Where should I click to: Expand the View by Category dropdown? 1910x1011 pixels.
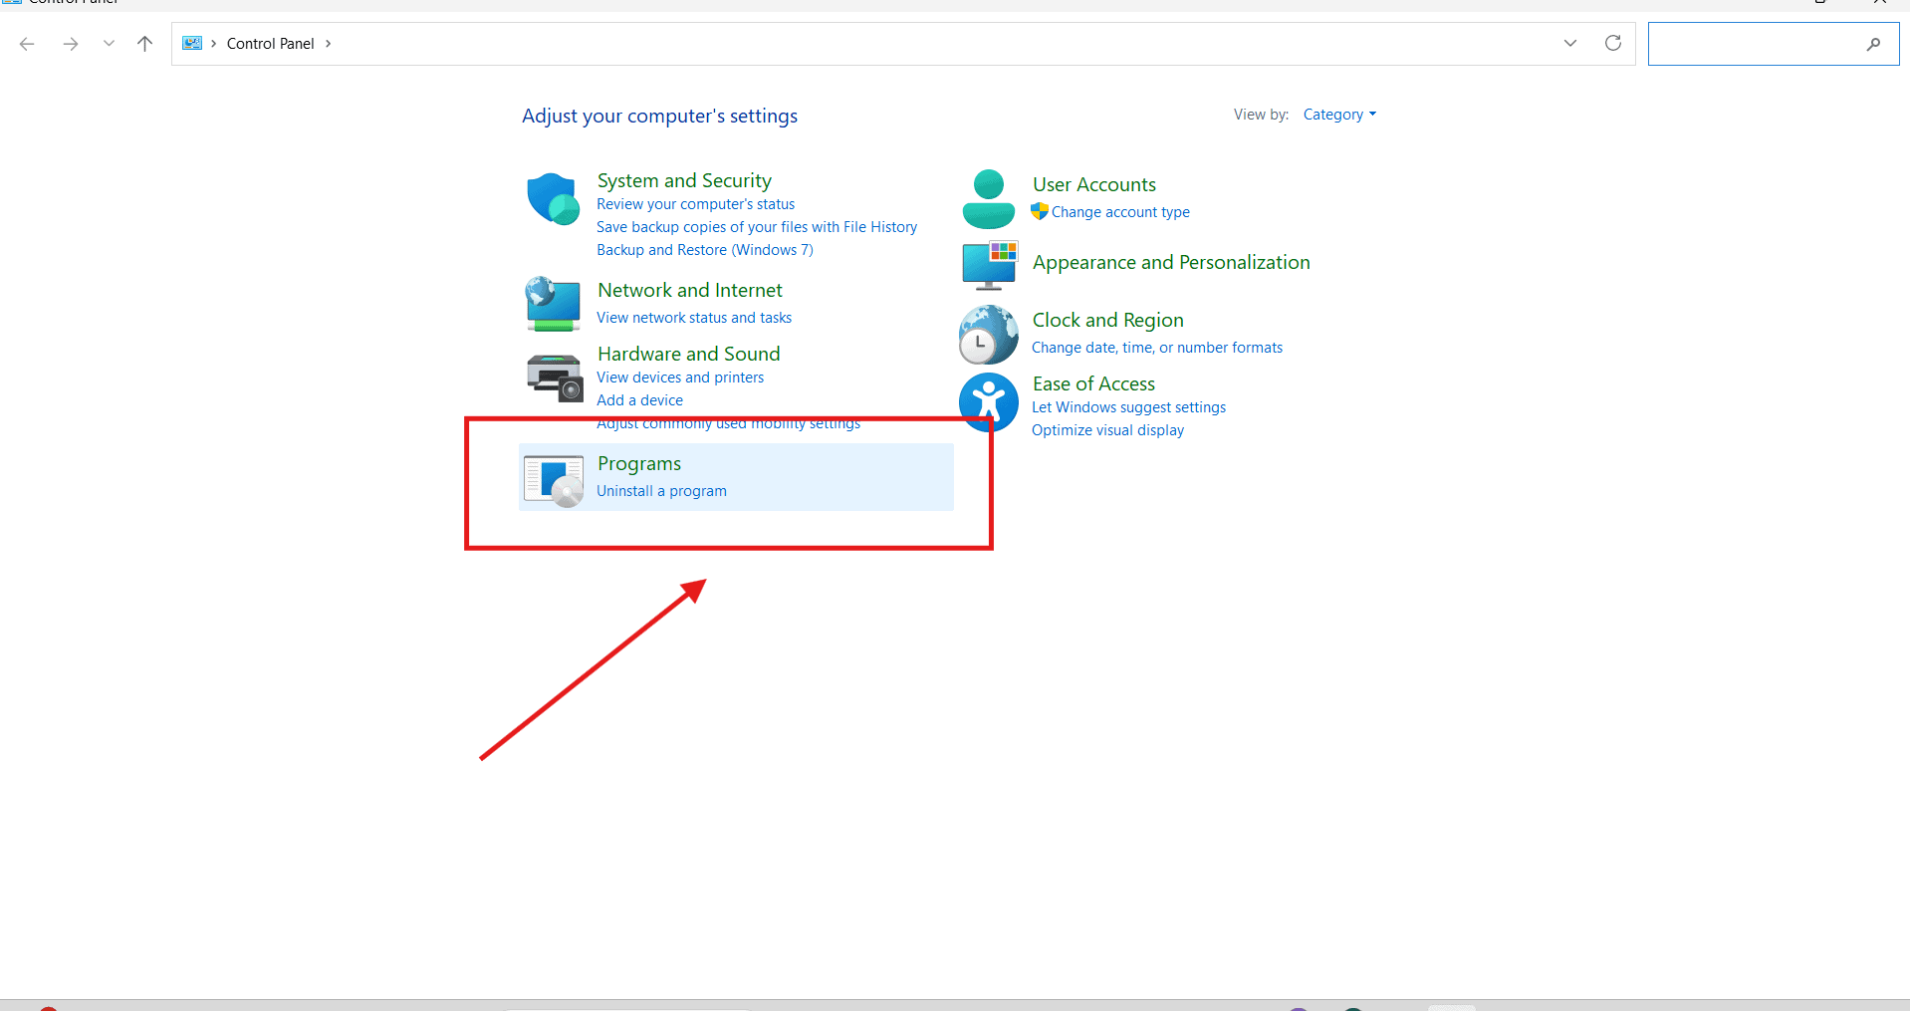[x=1339, y=115]
